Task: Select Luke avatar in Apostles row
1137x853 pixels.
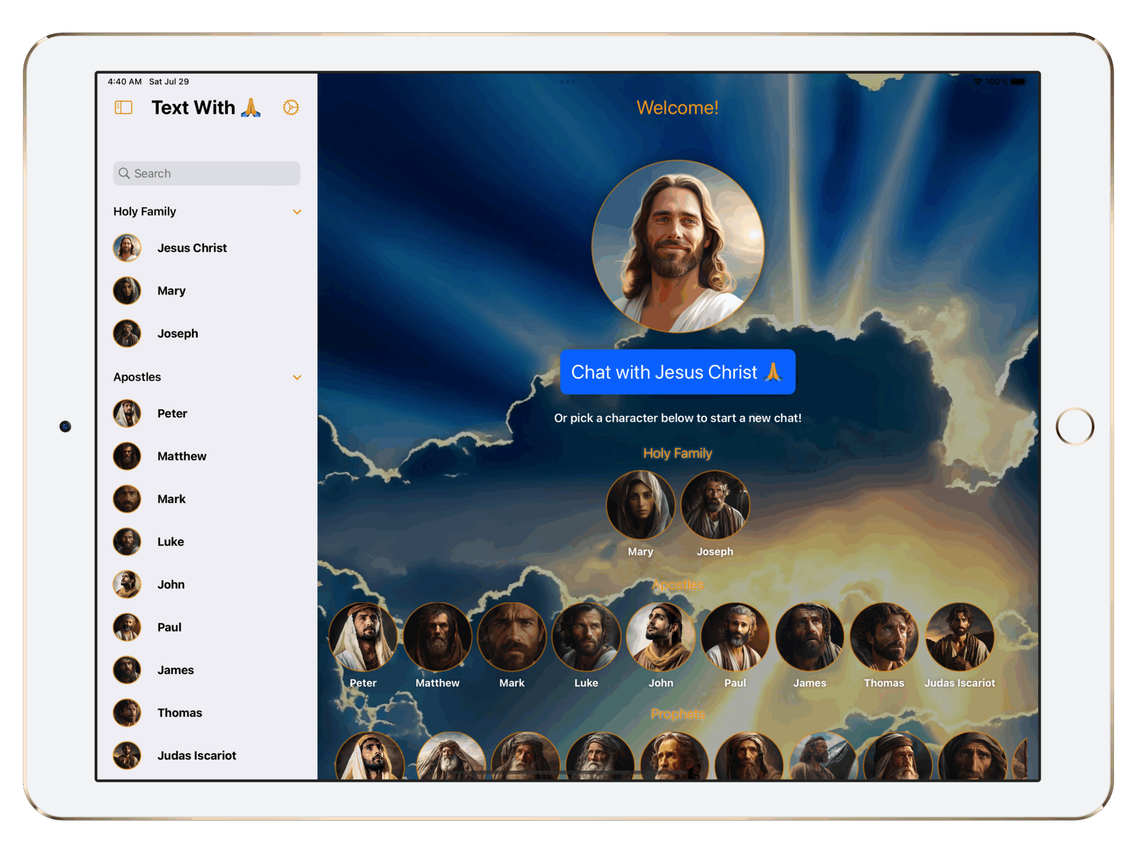Action: pyautogui.click(x=586, y=637)
